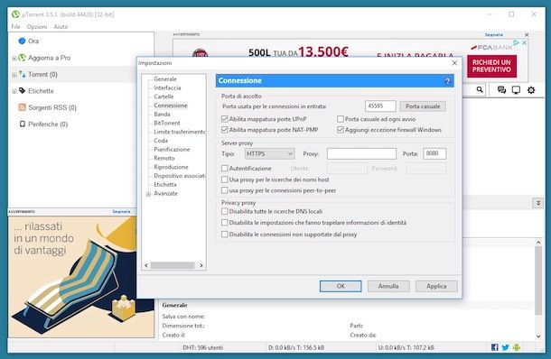Toggle Aggiungi eccezione firewall Windows checkbox
This screenshot has height=359, width=551.
tap(341, 130)
